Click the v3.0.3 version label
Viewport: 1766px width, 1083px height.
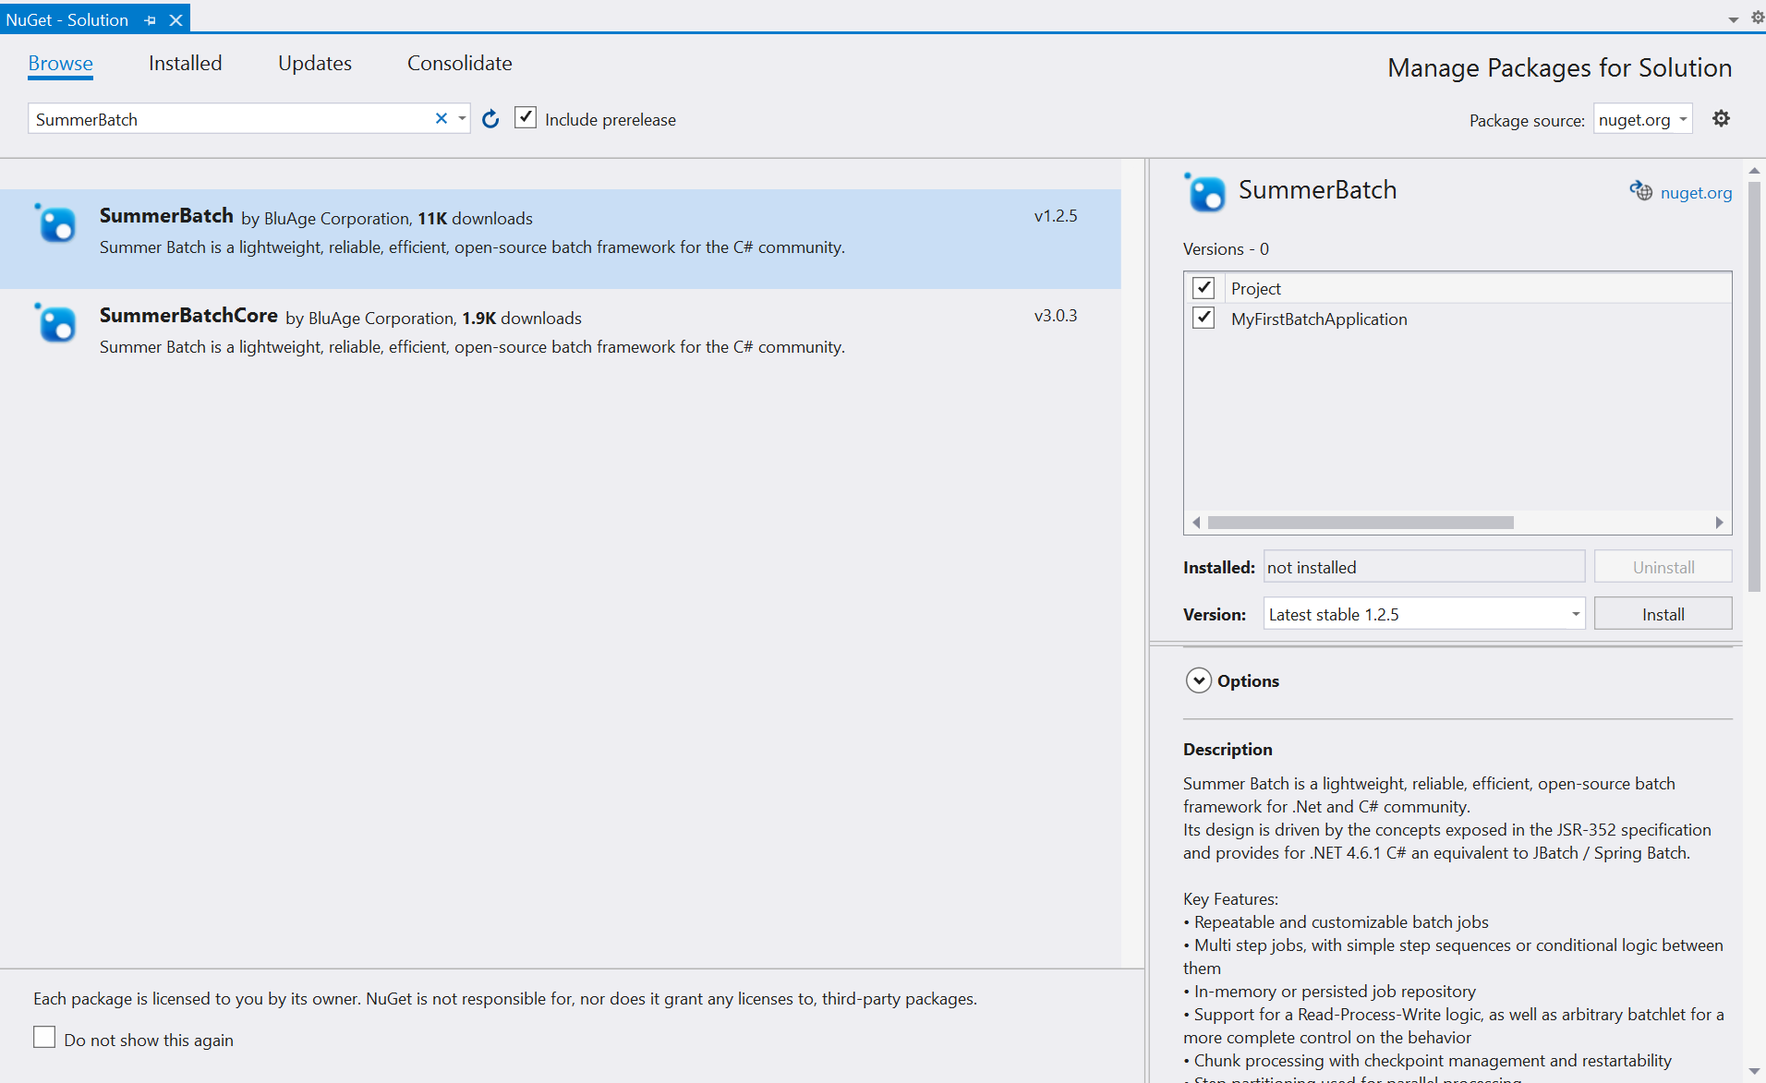tap(1056, 316)
